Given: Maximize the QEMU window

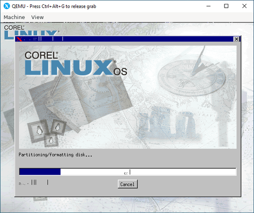Looking at the screenshot, I should click(226, 6).
